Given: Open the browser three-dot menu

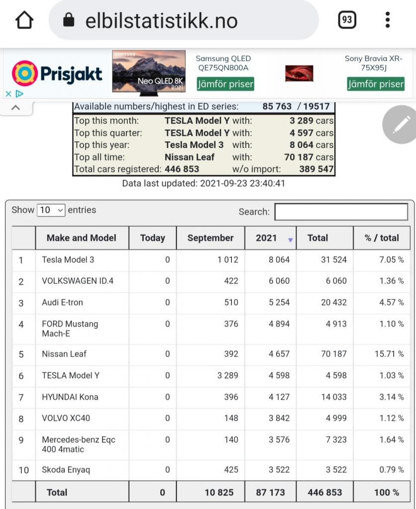Looking at the screenshot, I should pos(388,20).
